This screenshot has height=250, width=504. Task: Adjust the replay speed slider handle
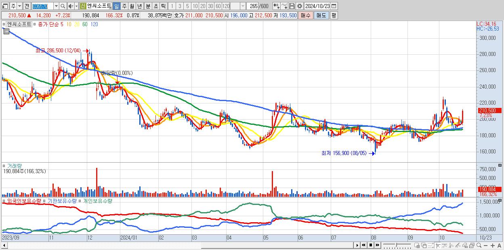tap(397, 245)
